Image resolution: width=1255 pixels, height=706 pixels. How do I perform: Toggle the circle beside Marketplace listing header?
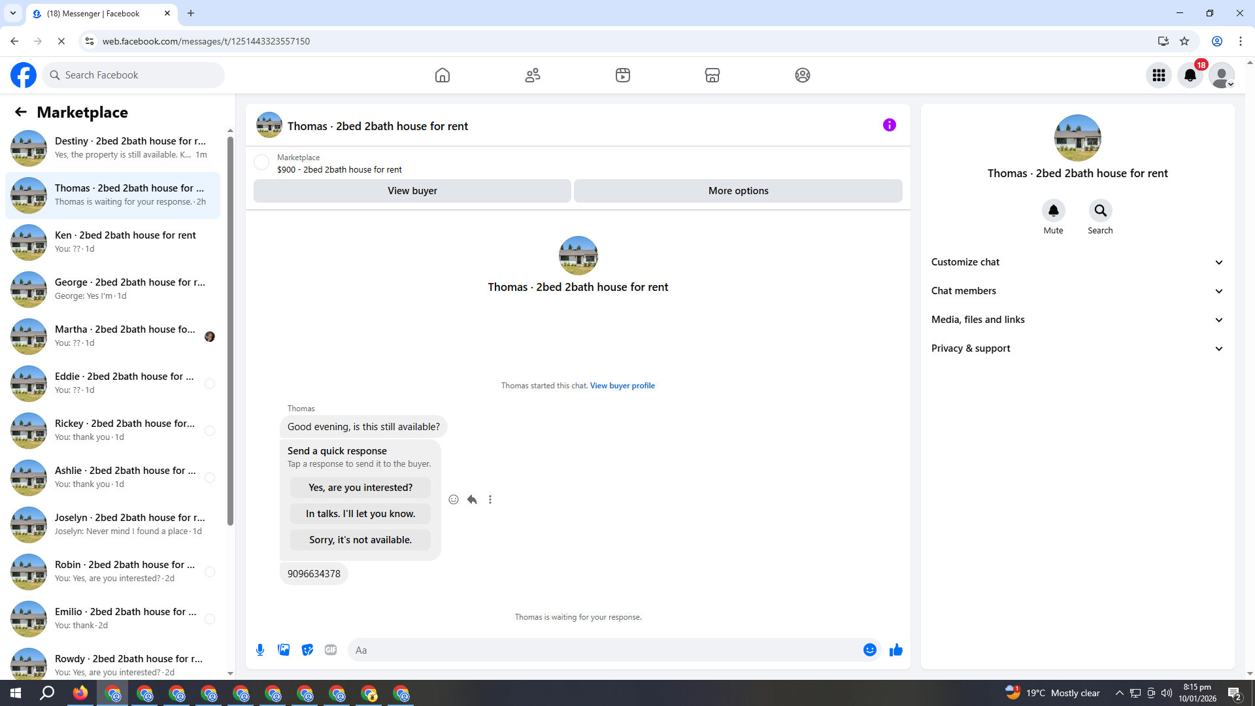click(261, 162)
